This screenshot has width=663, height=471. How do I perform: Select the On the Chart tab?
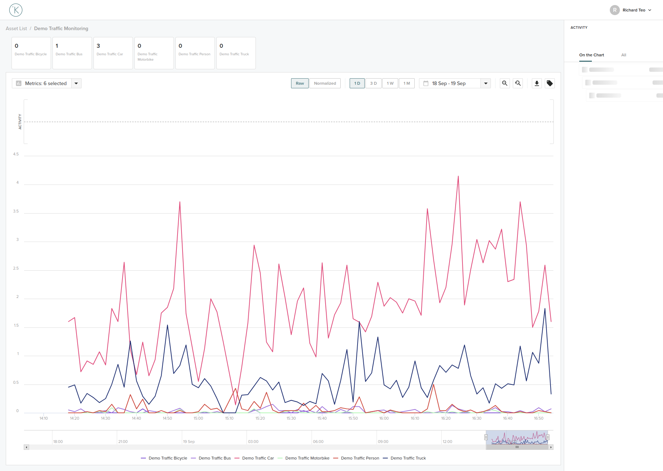[591, 55]
